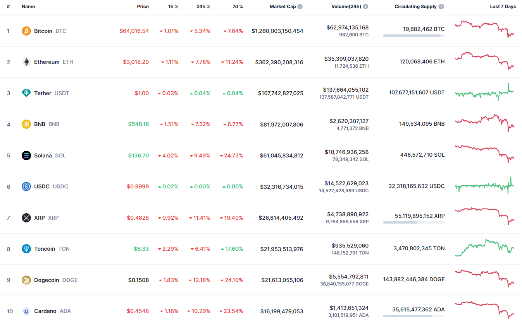Sort by Name column header
Image resolution: width=522 pixels, height=323 pixels.
point(28,7)
